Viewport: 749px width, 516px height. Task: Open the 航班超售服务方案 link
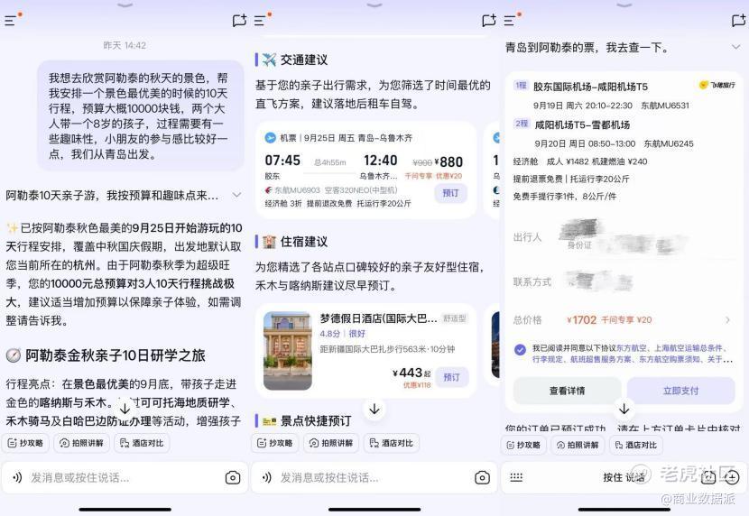(x=600, y=359)
